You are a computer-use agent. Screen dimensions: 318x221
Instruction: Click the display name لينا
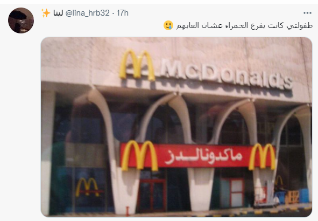tap(58, 13)
